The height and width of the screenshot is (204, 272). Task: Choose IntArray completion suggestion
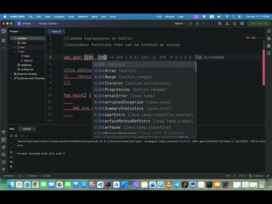[x=144, y=71]
